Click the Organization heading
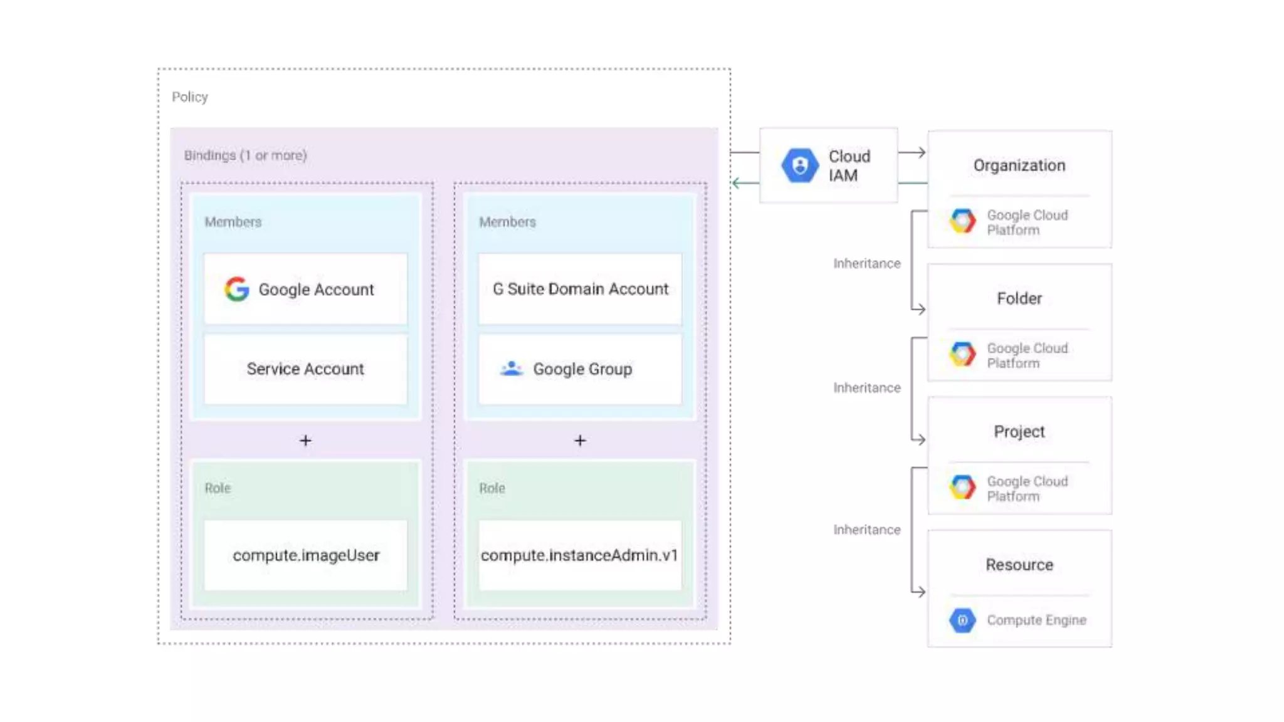1284x722 pixels. [x=1019, y=165]
